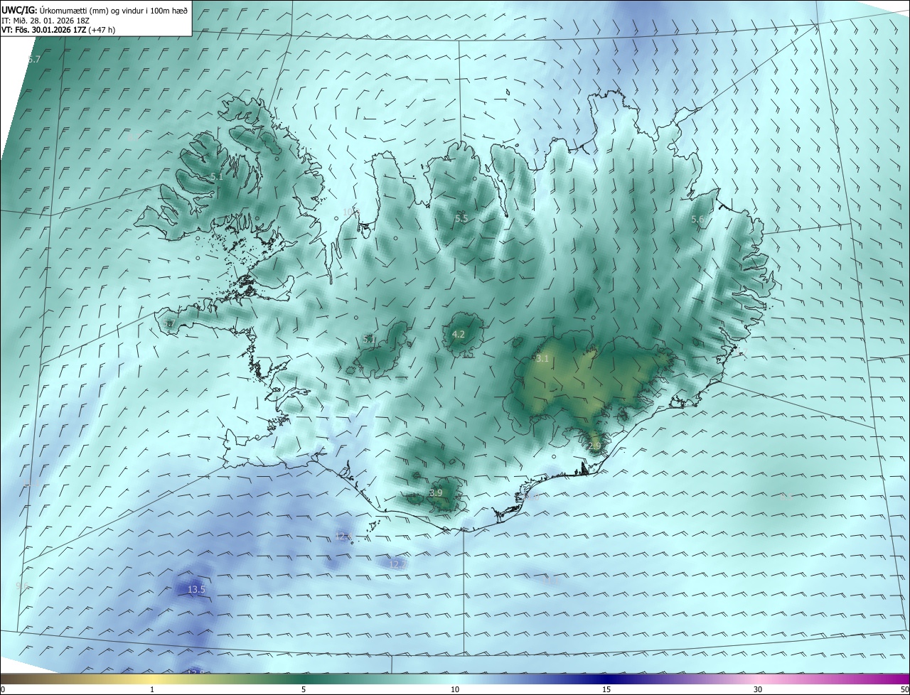Click the colour scale tick label "1"
Viewport: 910px width, 695px height.
152,689
